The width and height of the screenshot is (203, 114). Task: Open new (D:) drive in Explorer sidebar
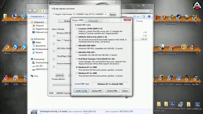click(x=38, y=66)
